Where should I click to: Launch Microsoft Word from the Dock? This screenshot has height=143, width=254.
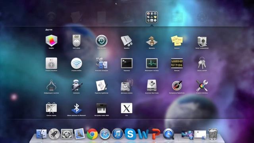pos(143,134)
